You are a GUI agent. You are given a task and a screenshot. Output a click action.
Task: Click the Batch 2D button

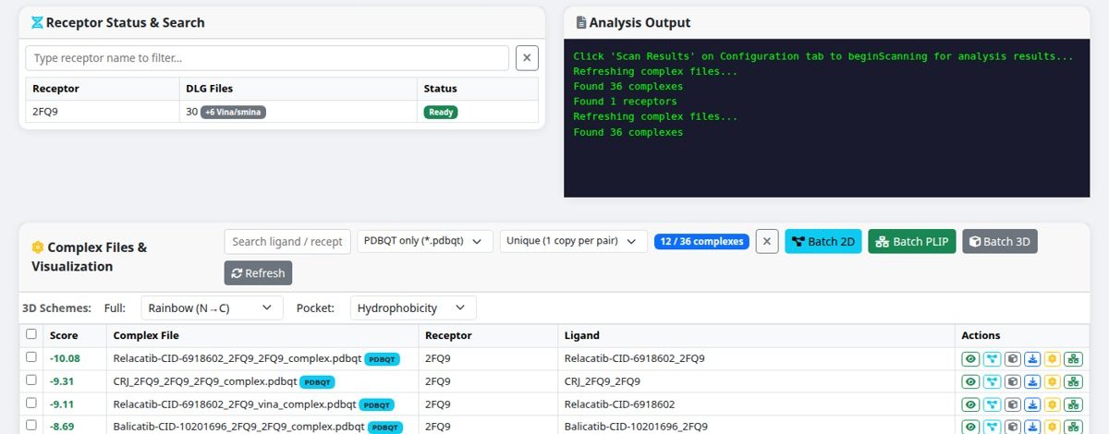pyautogui.click(x=823, y=241)
